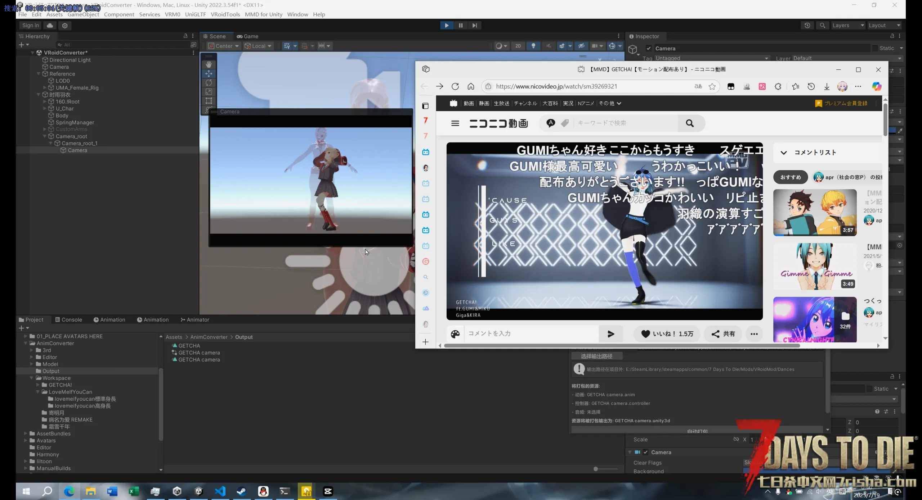Toggle 2D mode in Scene view

pos(518,46)
